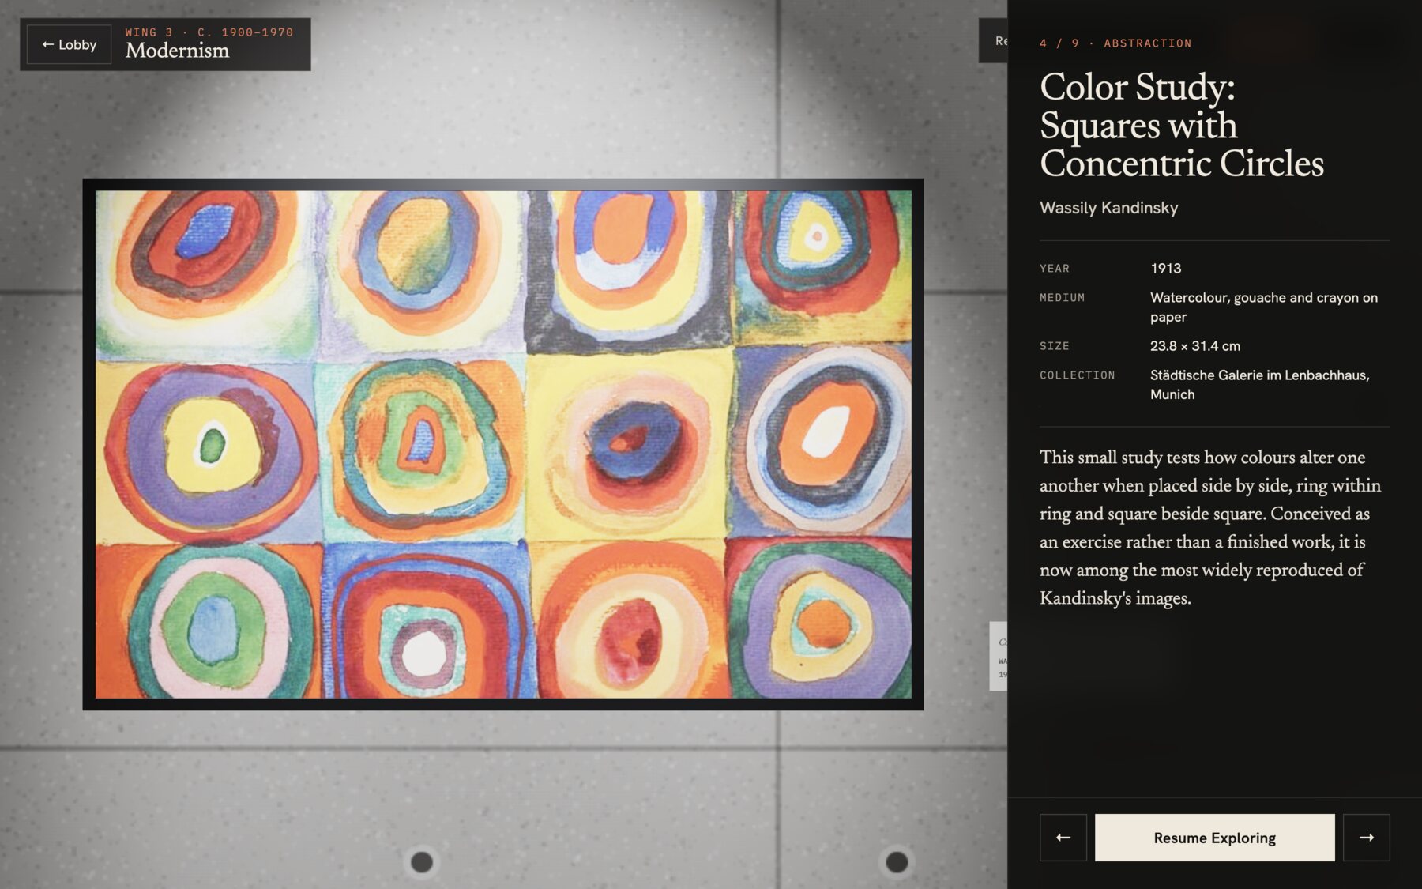Go back to the Lobby
Viewport: 1422px width, 889px height.
pyautogui.click(x=69, y=45)
